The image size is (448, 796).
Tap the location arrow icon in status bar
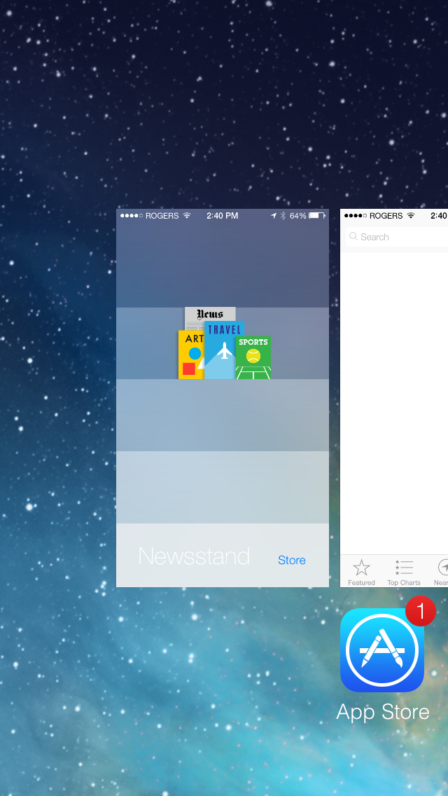point(274,216)
